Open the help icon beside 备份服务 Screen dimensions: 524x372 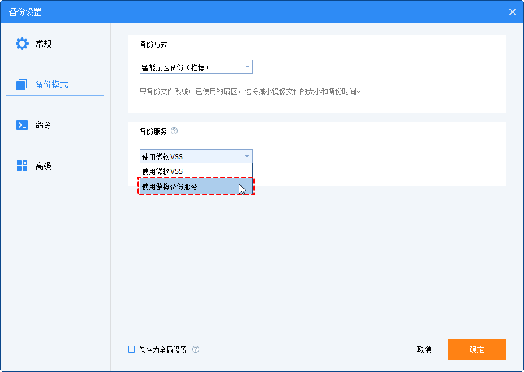coord(174,131)
